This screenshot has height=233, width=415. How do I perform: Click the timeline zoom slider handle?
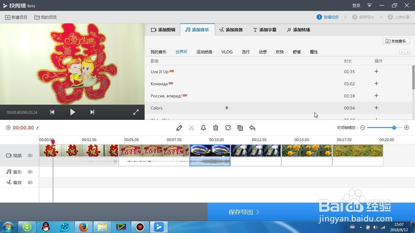tap(394, 128)
